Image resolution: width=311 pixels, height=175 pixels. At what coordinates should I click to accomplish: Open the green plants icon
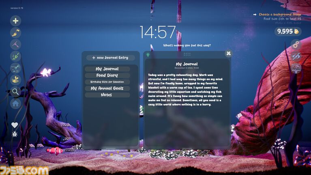click(15, 56)
